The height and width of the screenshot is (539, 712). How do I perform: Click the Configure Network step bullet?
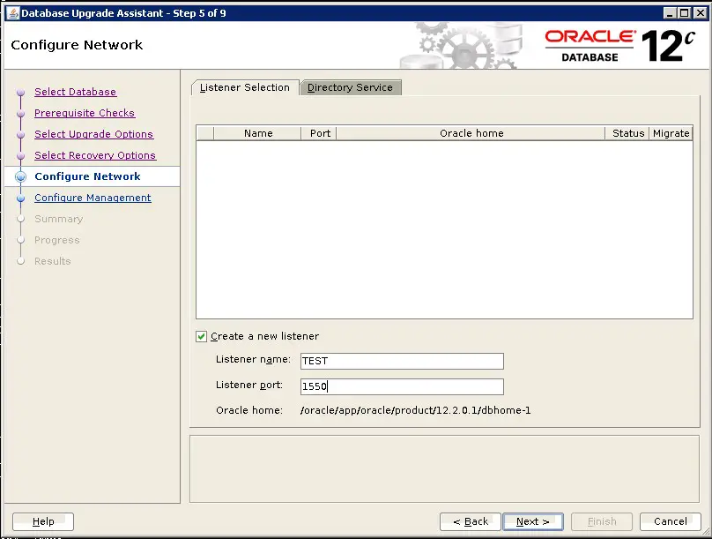click(20, 176)
